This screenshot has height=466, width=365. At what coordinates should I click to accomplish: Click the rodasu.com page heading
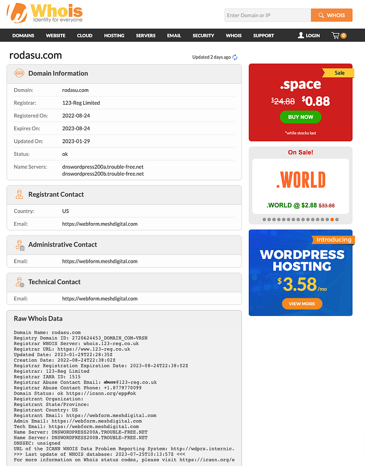tap(35, 55)
